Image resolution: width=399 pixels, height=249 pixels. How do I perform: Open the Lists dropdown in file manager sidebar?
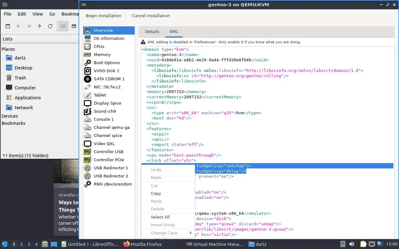40,39
